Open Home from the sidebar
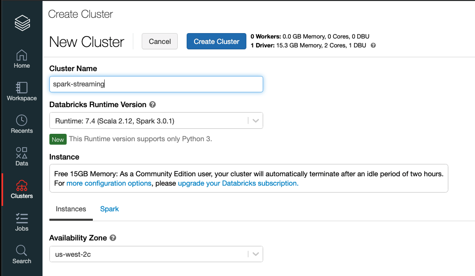 (x=22, y=59)
